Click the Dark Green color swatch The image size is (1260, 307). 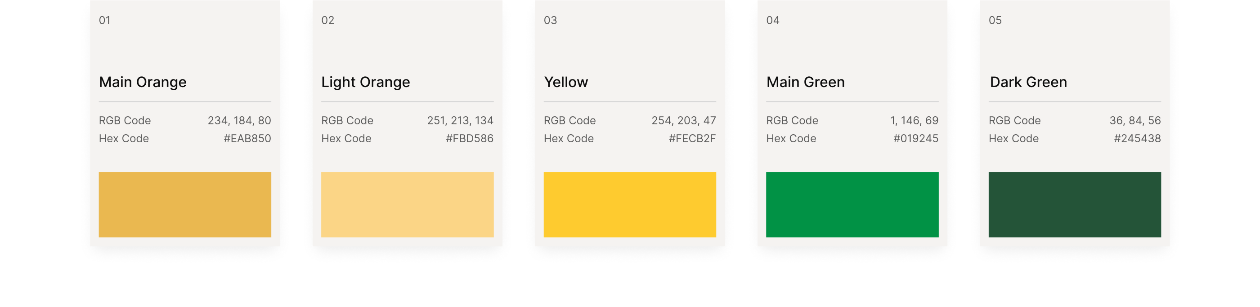pyautogui.click(x=1075, y=205)
